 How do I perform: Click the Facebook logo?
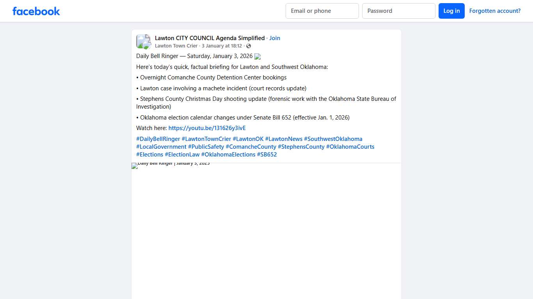[x=36, y=11]
